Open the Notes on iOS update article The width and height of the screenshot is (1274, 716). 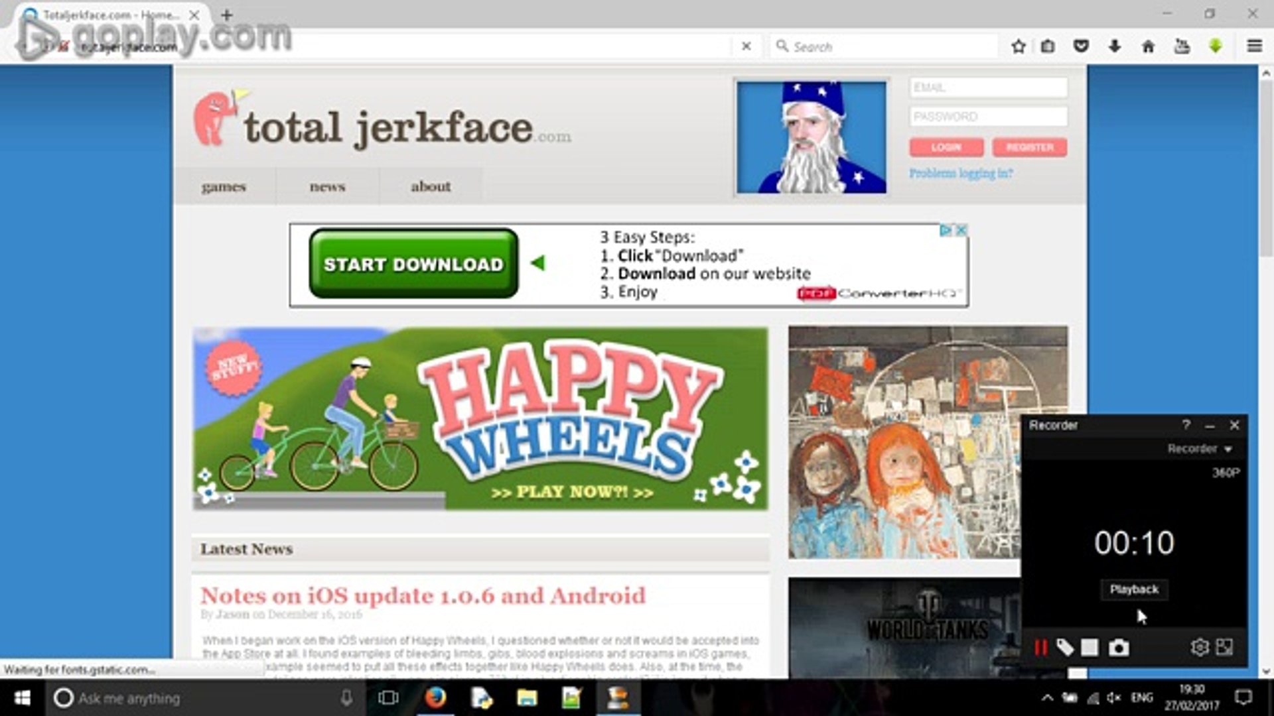point(423,595)
